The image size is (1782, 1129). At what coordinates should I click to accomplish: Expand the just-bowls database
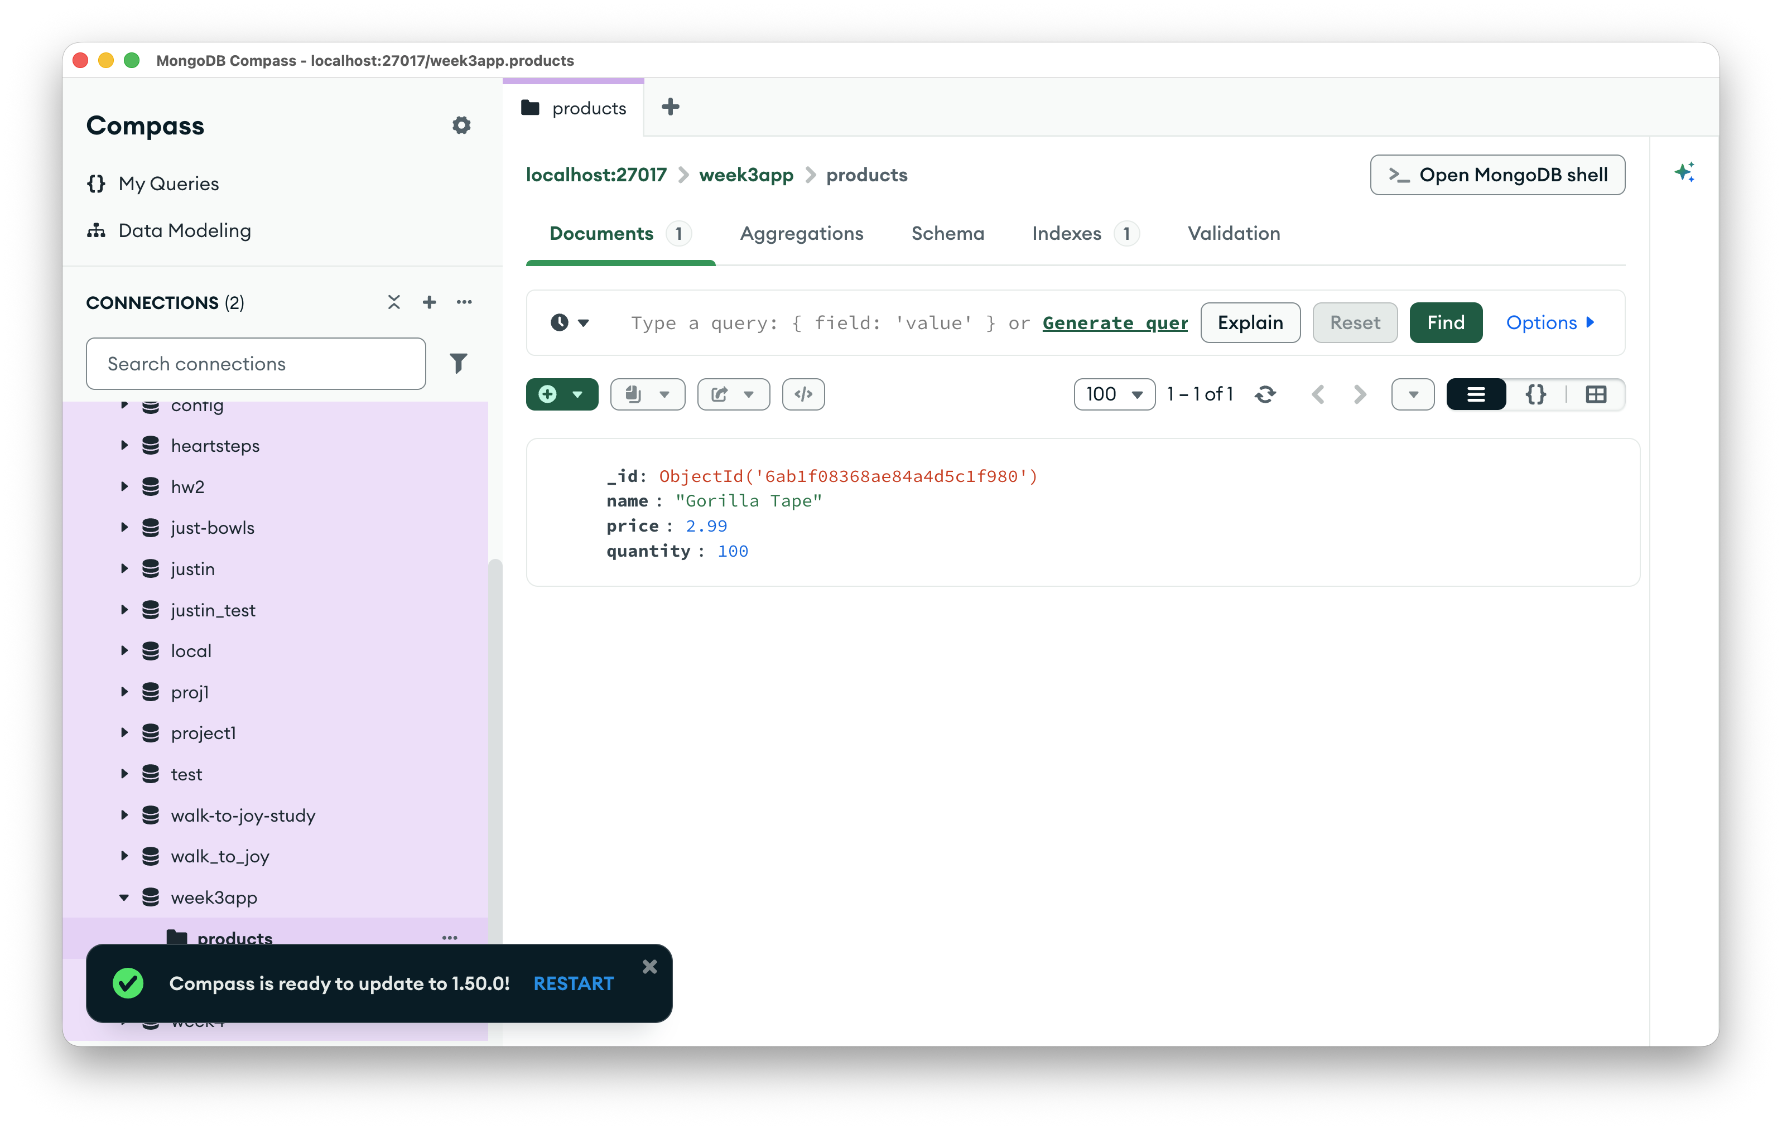click(124, 528)
